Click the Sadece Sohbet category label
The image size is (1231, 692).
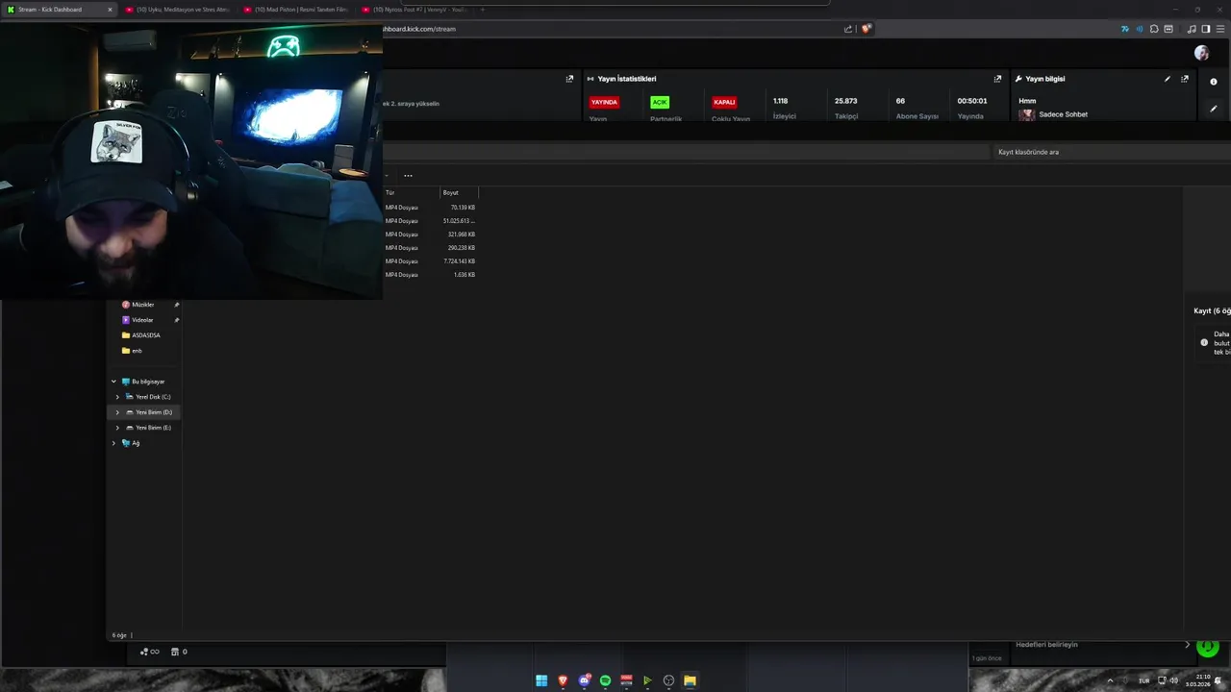1063,114
